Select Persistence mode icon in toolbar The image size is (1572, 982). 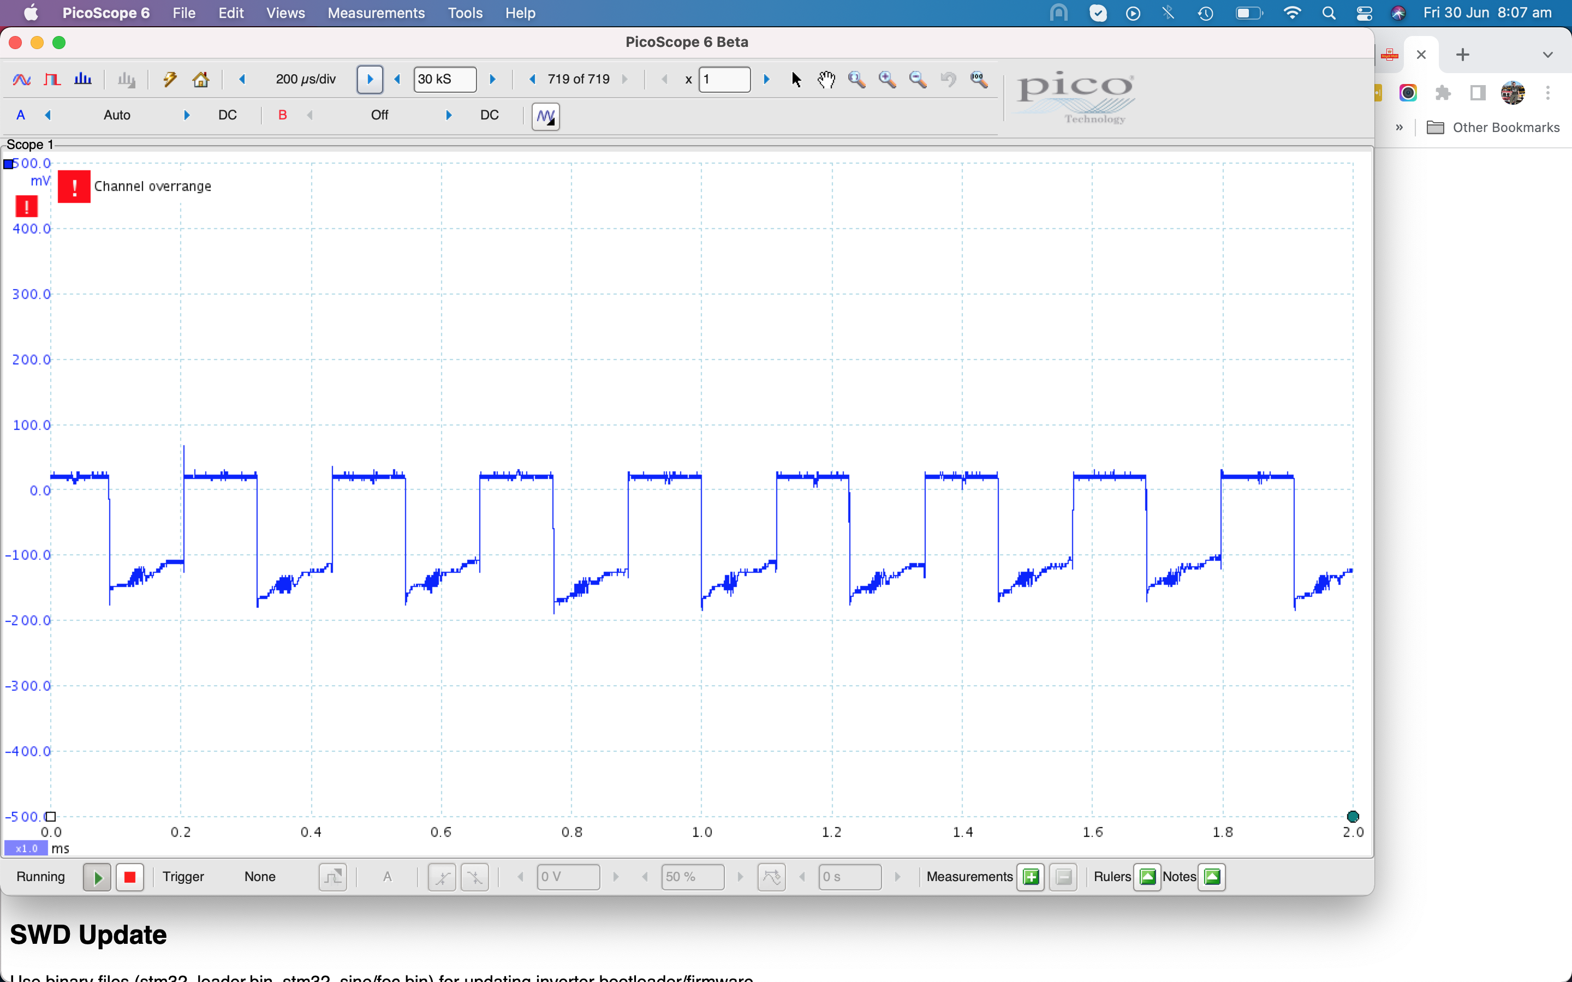(x=52, y=79)
